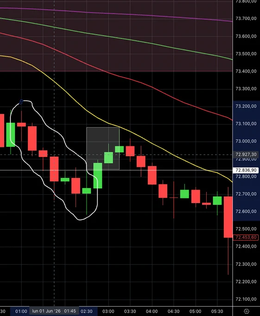
Task: Click the 04:30 time axis label
Action: pos(174,311)
